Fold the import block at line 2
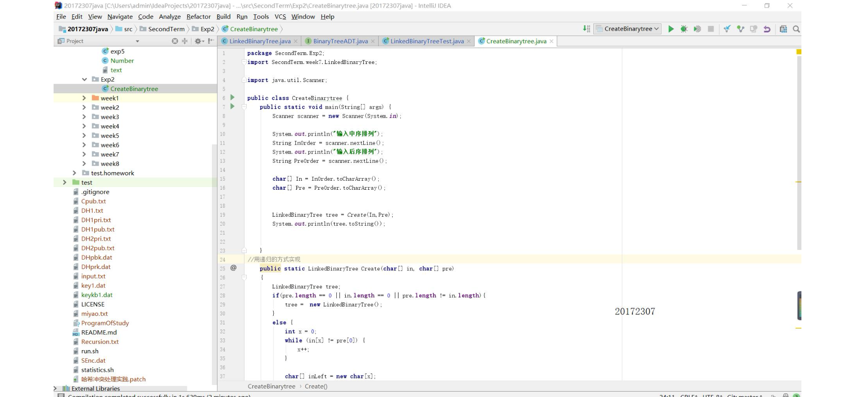Viewport: 855px width, 397px height. coord(244,62)
